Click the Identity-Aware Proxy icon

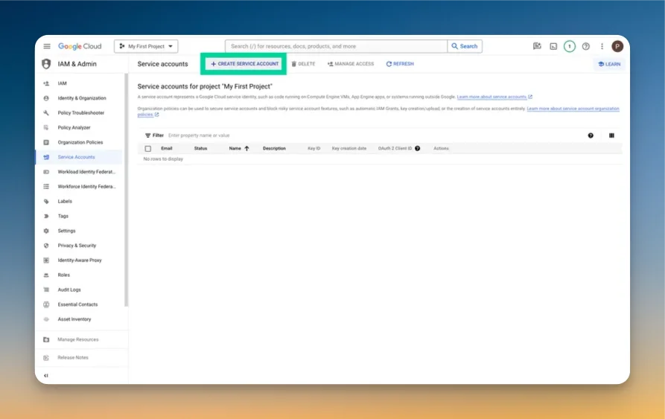[x=46, y=260]
